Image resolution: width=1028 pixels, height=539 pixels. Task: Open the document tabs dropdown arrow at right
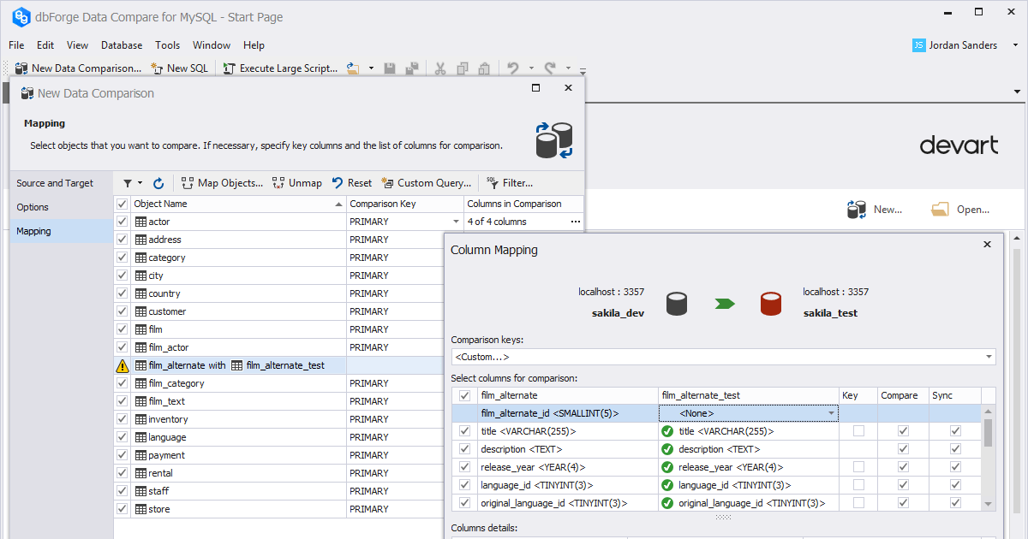1018,91
